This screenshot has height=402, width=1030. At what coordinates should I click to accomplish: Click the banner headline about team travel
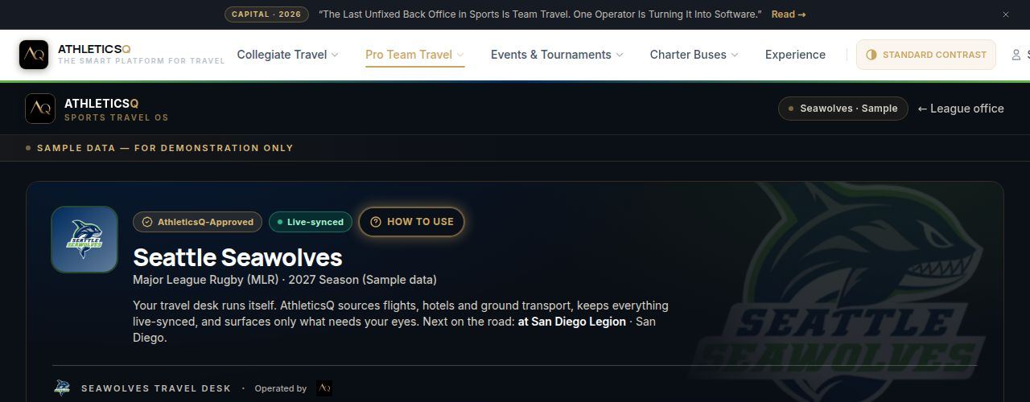pos(540,14)
